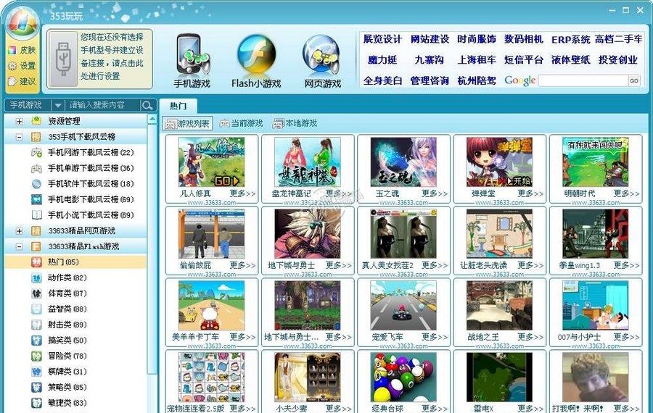Open the 数码相机 ad link
The width and height of the screenshot is (653, 413).
coord(523,40)
